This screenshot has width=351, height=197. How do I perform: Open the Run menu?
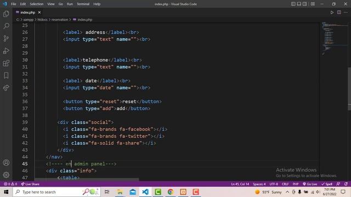click(x=70, y=4)
